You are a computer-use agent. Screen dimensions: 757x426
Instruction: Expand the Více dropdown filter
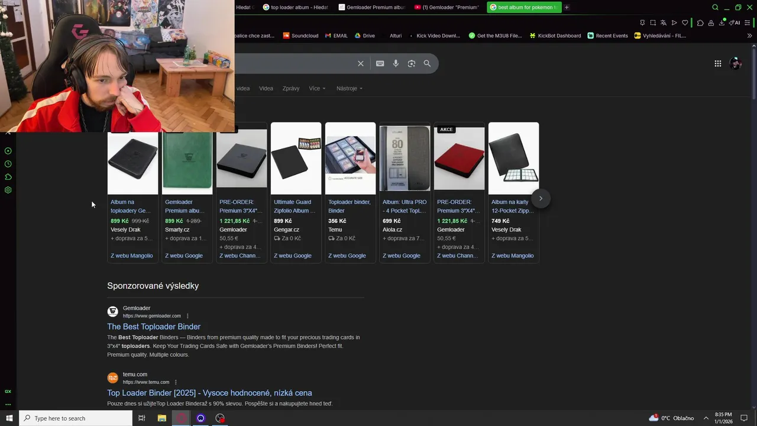click(x=317, y=88)
